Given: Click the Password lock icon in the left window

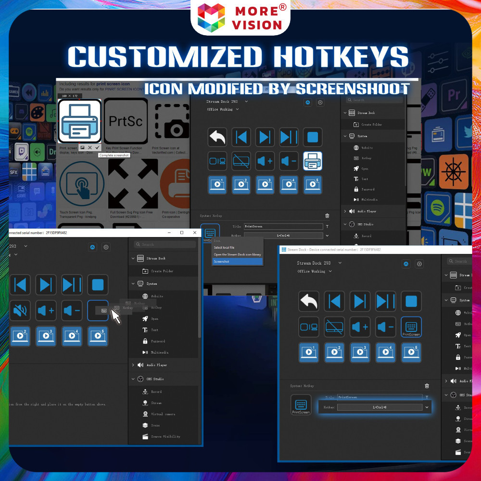Looking at the screenshot, I should pos(145,341).
